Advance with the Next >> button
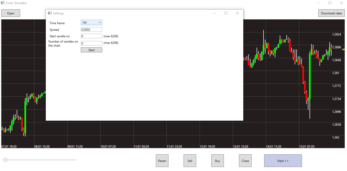 (283, 161)
